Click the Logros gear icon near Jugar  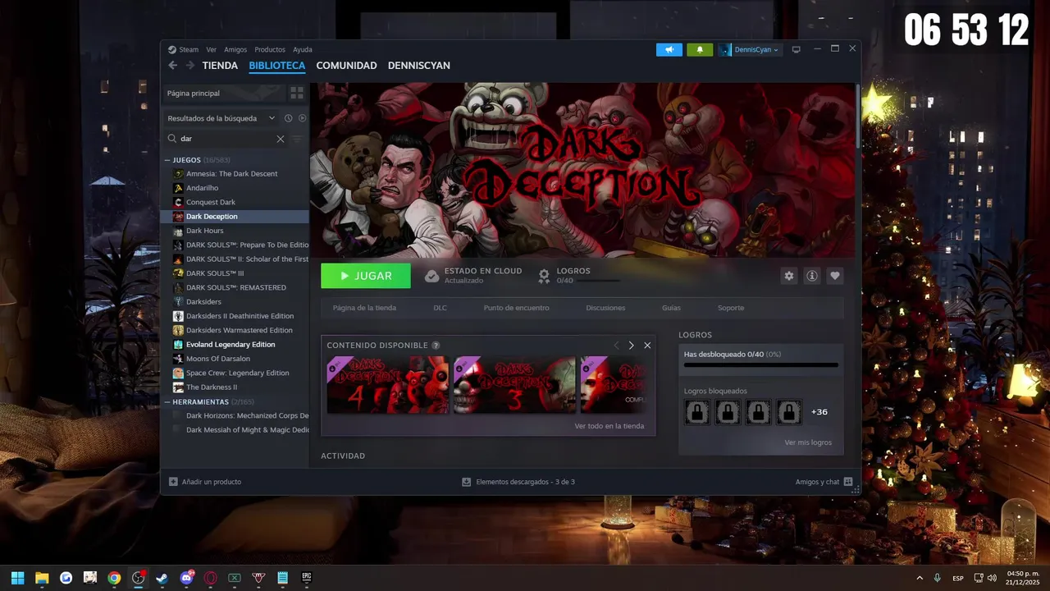(x=544, y=276)
